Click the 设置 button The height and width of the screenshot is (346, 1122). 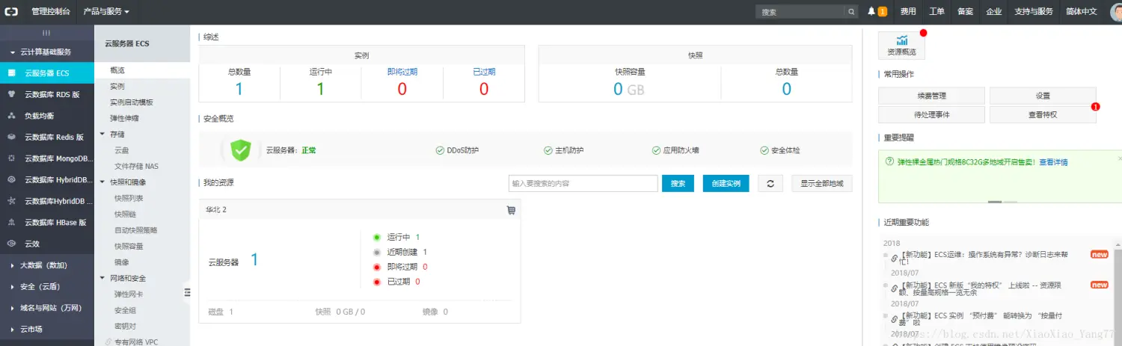[1043, 96]
